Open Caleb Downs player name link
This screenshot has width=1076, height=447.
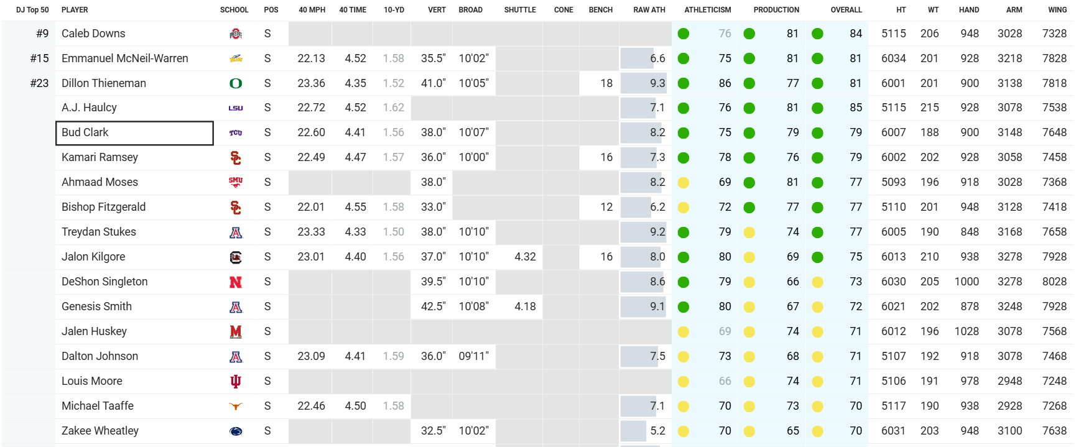click(93, 34)
